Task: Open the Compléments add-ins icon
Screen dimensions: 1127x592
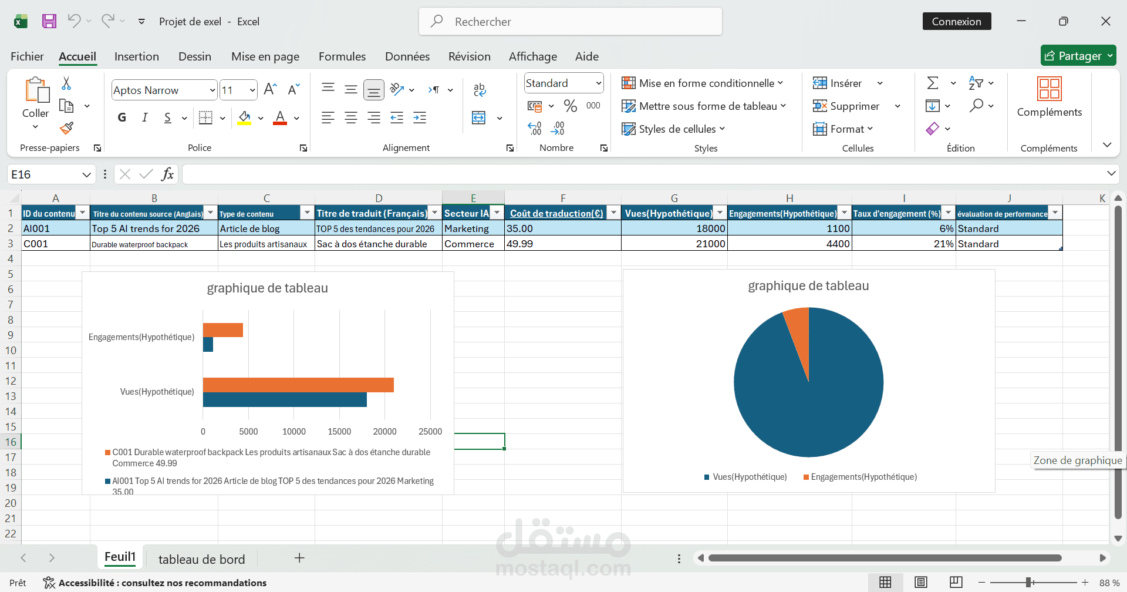Action: point(1049,89)
